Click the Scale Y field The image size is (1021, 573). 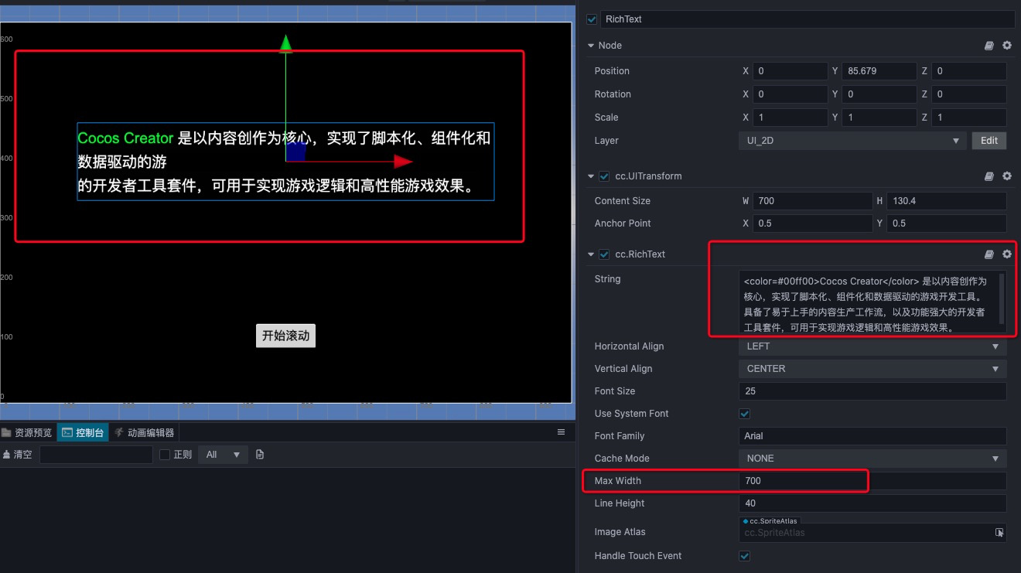879,118
